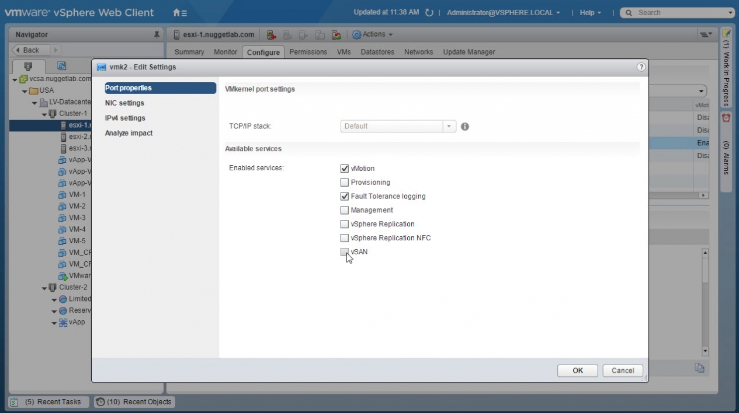Enable vSphere Replication NFC checkbox
Image resolution: width=739 pixels, height=413 pixels.
[x=345, y=238]
